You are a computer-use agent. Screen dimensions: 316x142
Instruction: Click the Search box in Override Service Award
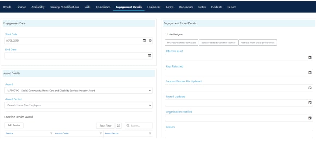pos(139,126)
